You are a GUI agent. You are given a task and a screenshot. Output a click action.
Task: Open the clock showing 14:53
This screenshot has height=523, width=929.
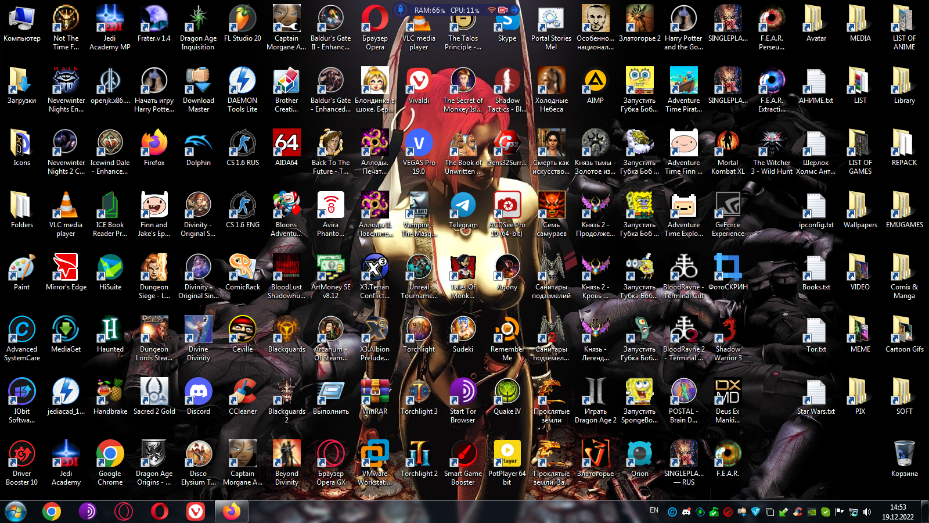(x=898, y=511)
